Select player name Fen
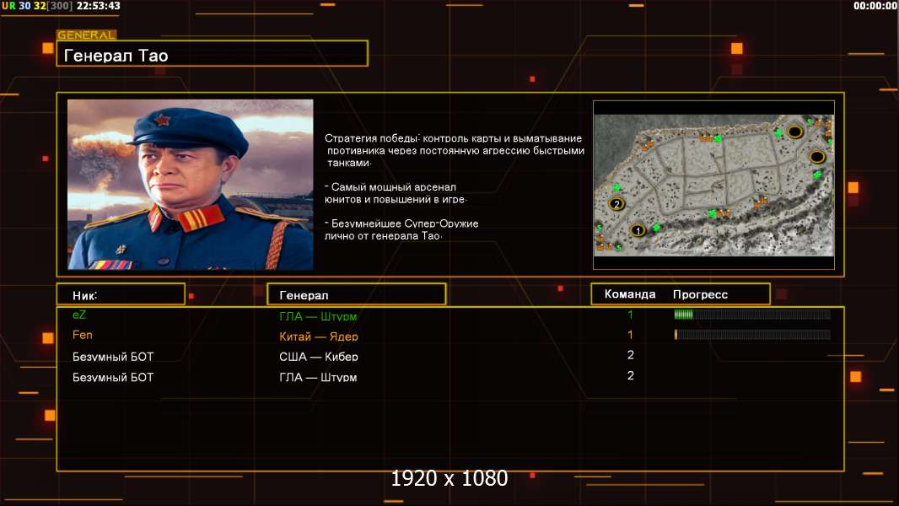Viewport: 899px width, 506px height. pyautogui.click(x=83, y=335)
